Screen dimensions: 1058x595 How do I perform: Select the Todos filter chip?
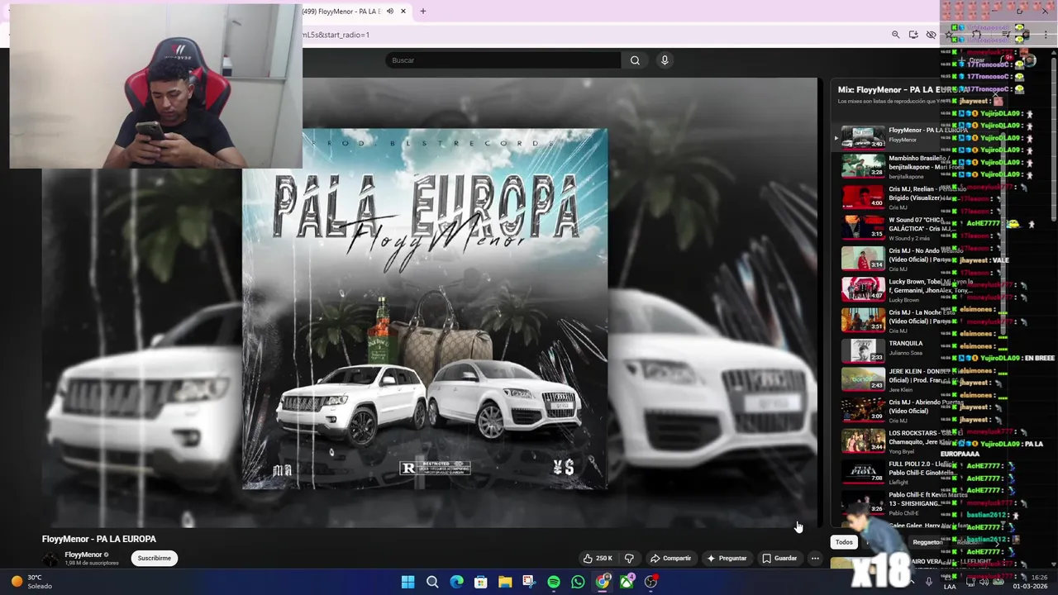point(844,542)
